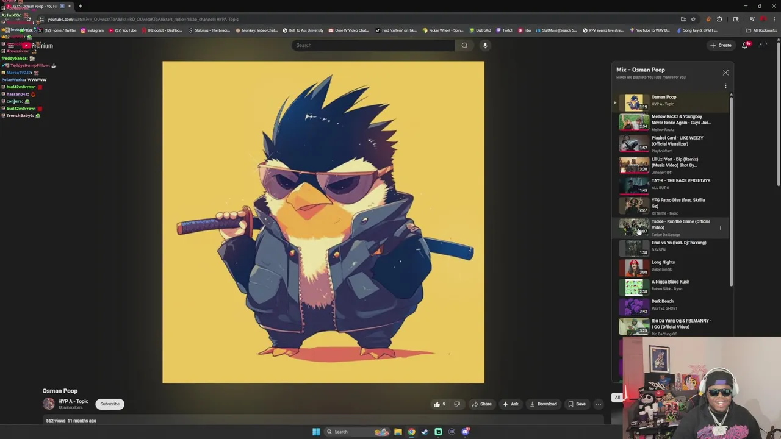The width and height of the screenshot is (781, 439).
Task: Click the mix playlist scrollbar
Action: pos(731,190)
